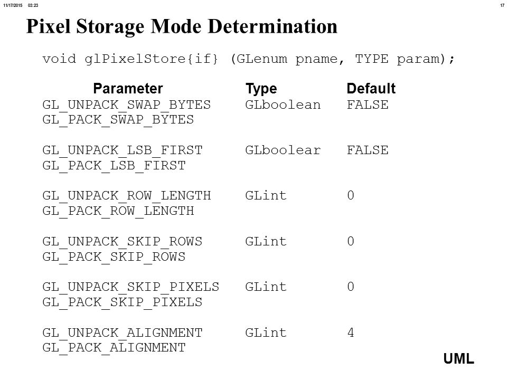The height and width of the screenshot is (380, 507).
Task: Click GL_PACK_SKIP_PIXELS text
Action: 122,302
